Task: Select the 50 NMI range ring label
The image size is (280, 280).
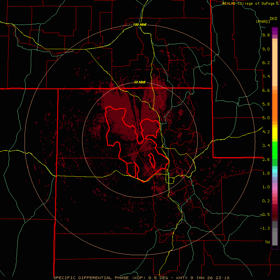Action: click(x=140, y=82)
